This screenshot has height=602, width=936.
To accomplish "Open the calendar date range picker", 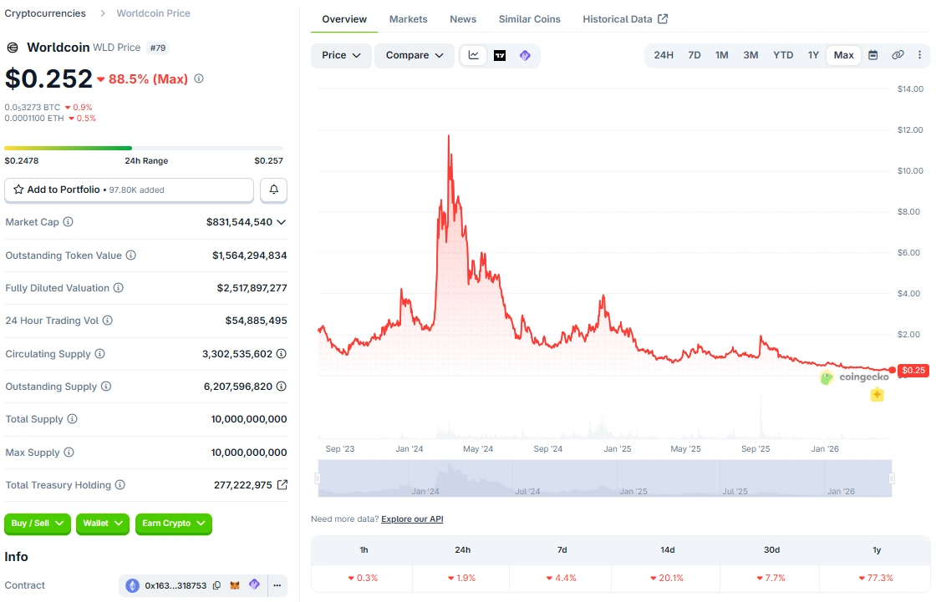I will tap(872, 55).
